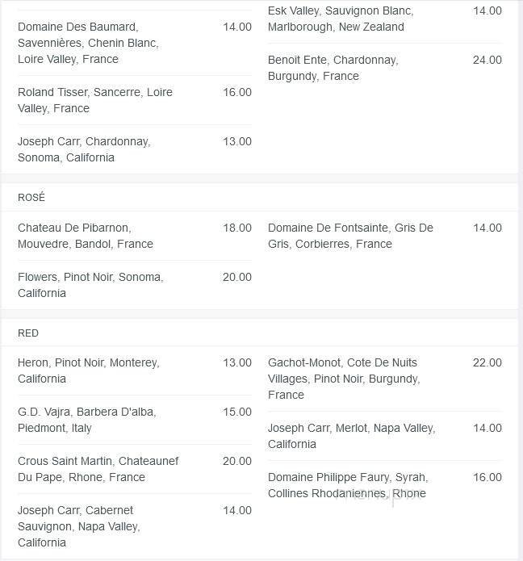The height and width of the screenshot is (561, 523).
Task: Click the 22.00 price beside Gachot-Monot
Action: coord(487,362)
